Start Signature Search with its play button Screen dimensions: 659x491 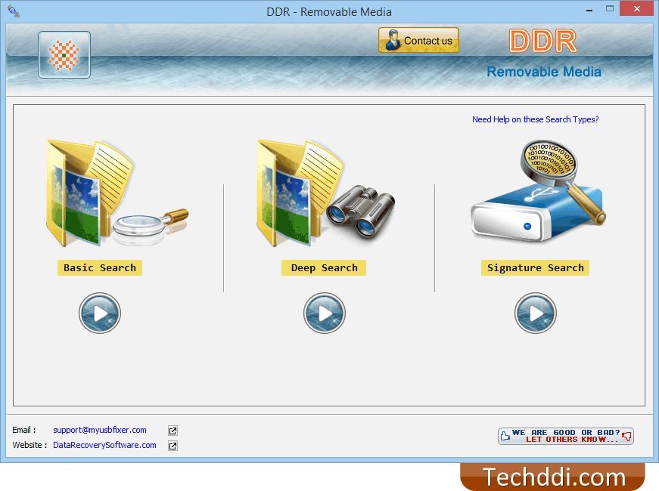(x=535, y=313)
